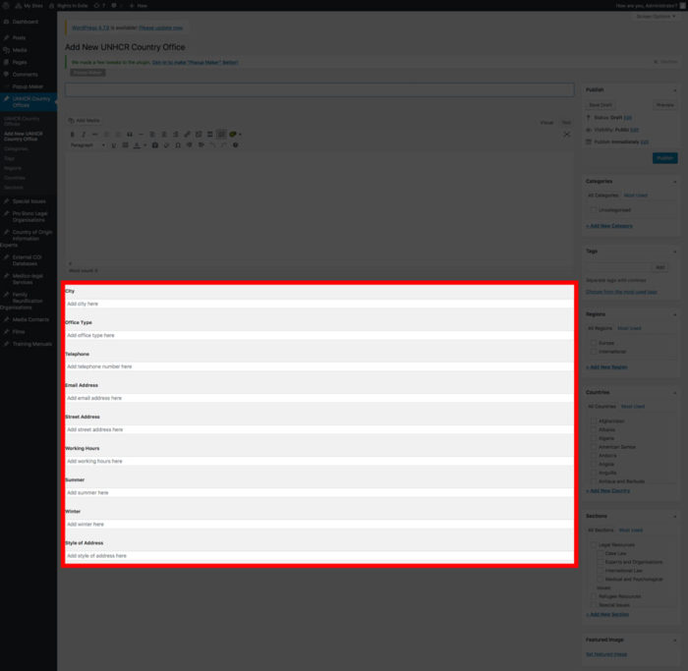The width and height of the screenshot is (688, 671).
Task: Apply bold formatting in the editor toolbar
Action: coord(73,135)
